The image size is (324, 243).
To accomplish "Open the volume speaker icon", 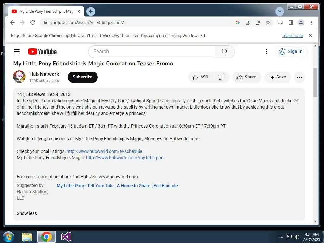I will pos(297,237).
